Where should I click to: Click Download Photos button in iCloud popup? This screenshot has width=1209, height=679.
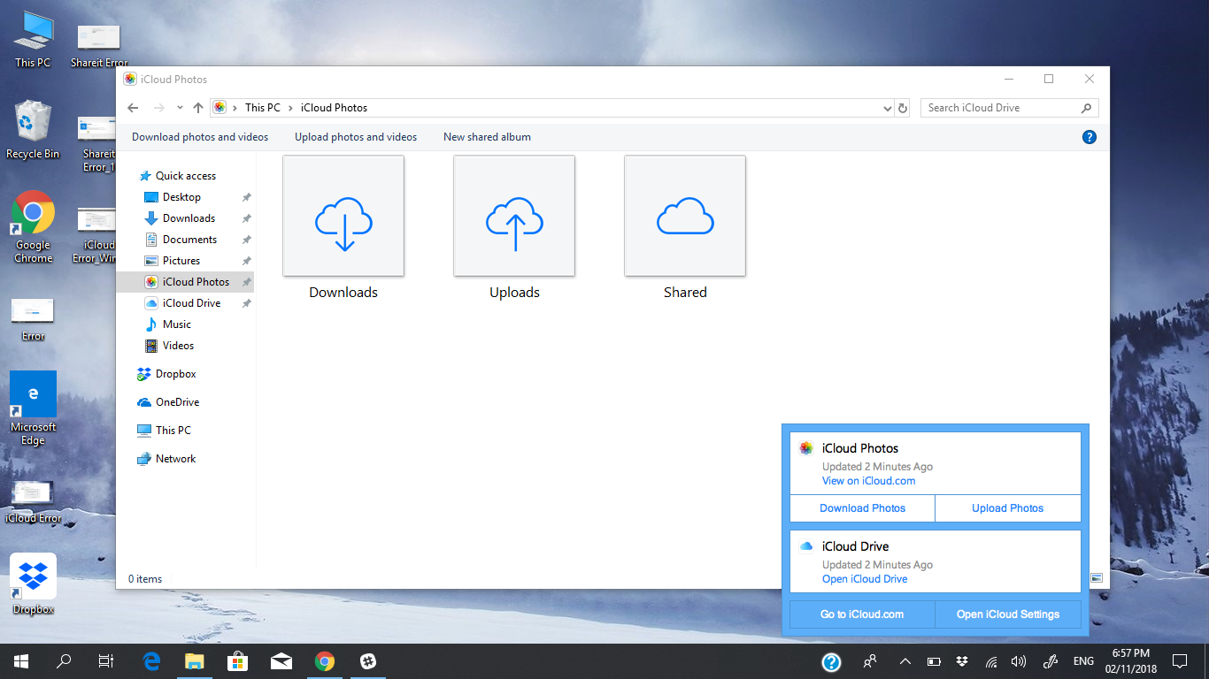[x=862, y=508]
